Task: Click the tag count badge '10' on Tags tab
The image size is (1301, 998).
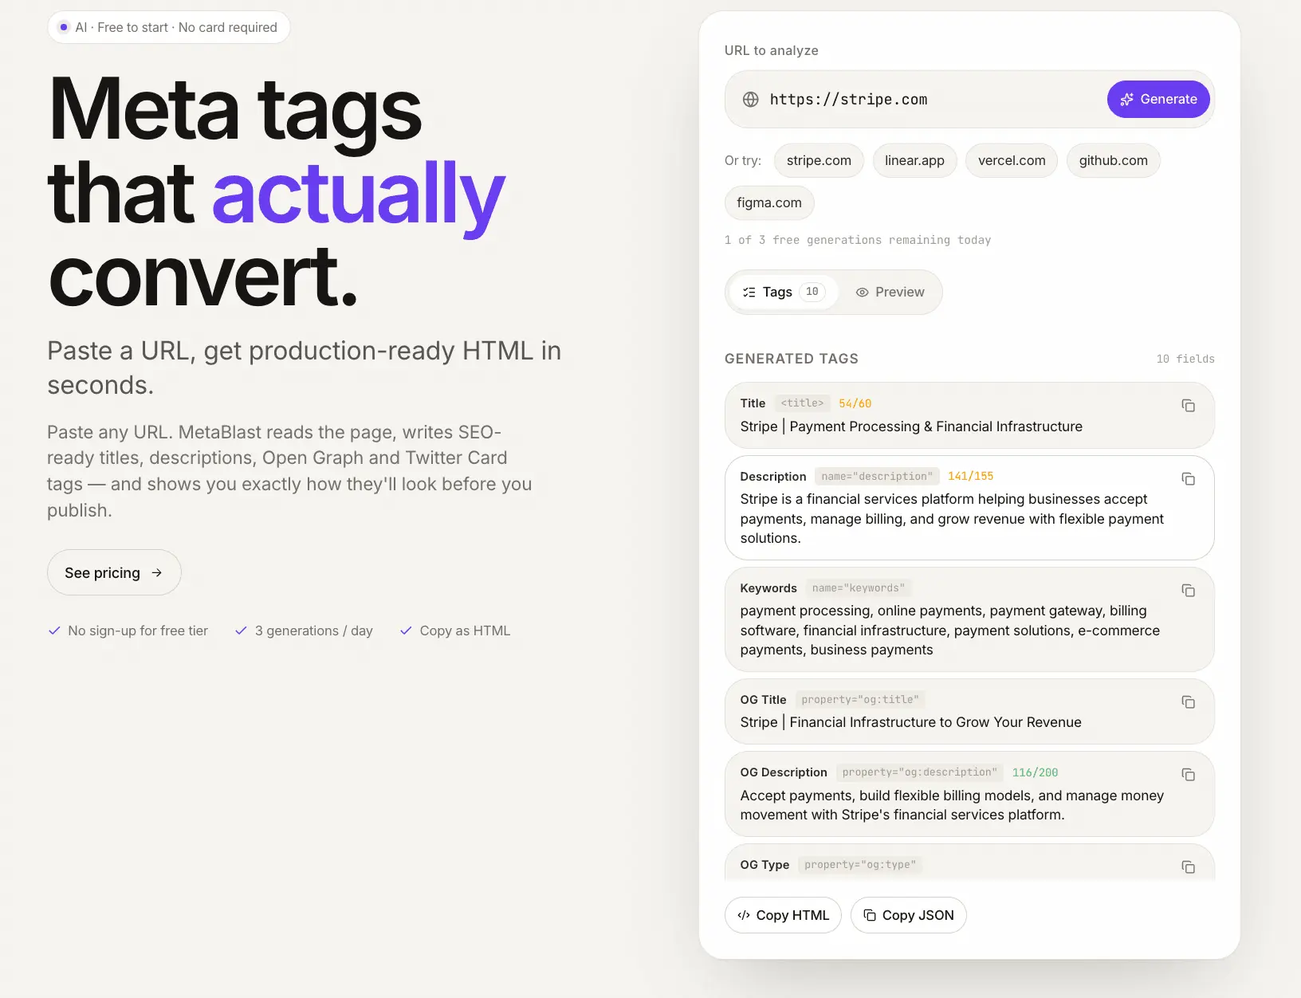Action: point(812,292)
